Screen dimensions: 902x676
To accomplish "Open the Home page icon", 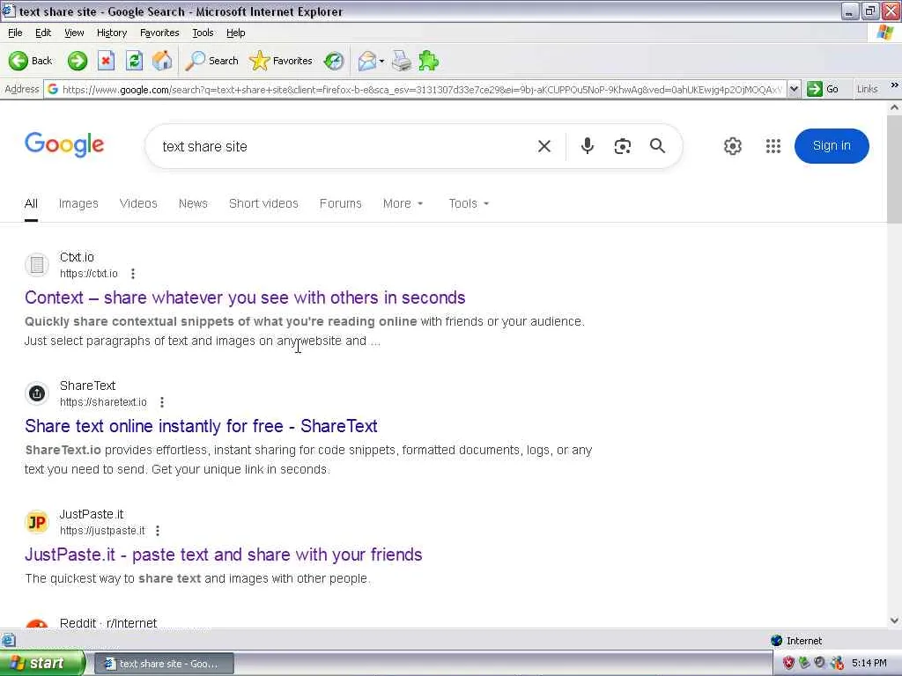I will [x=162, y=61].
